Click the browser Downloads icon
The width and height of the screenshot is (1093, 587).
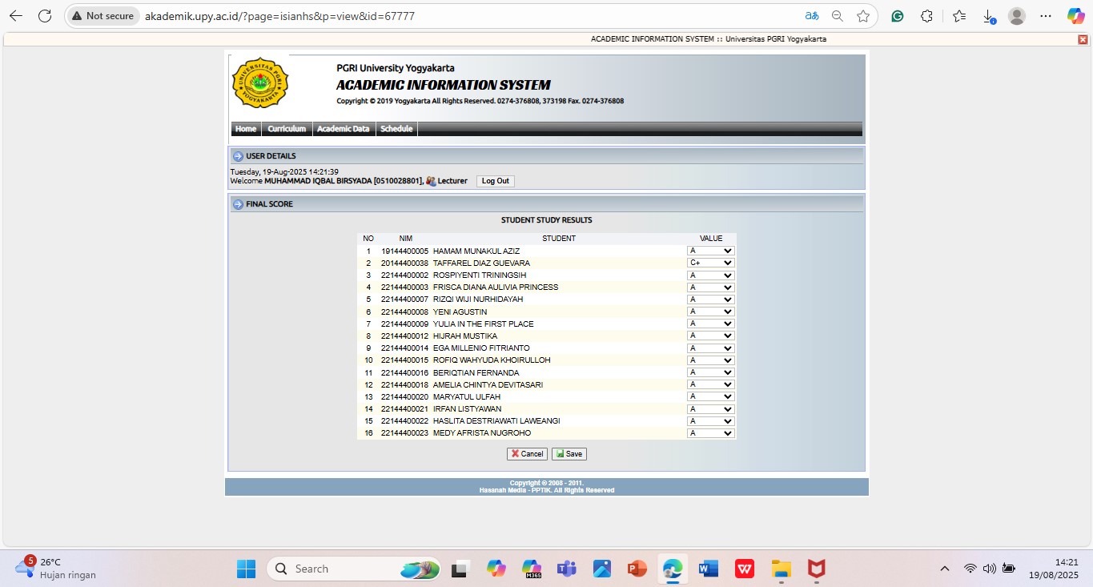point(989,16)
